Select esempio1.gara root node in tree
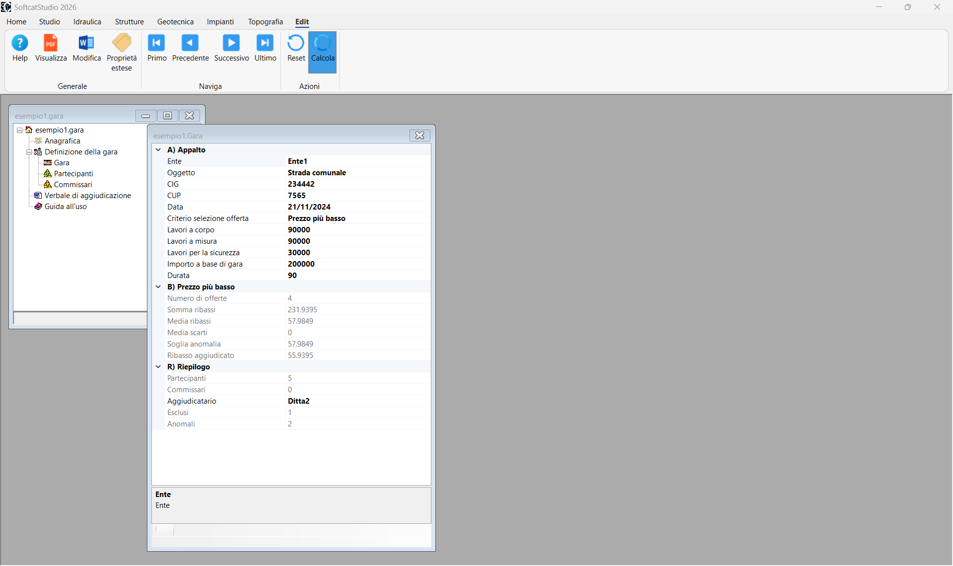The width and height of the screenshot is (953, 566). [59, 130]
